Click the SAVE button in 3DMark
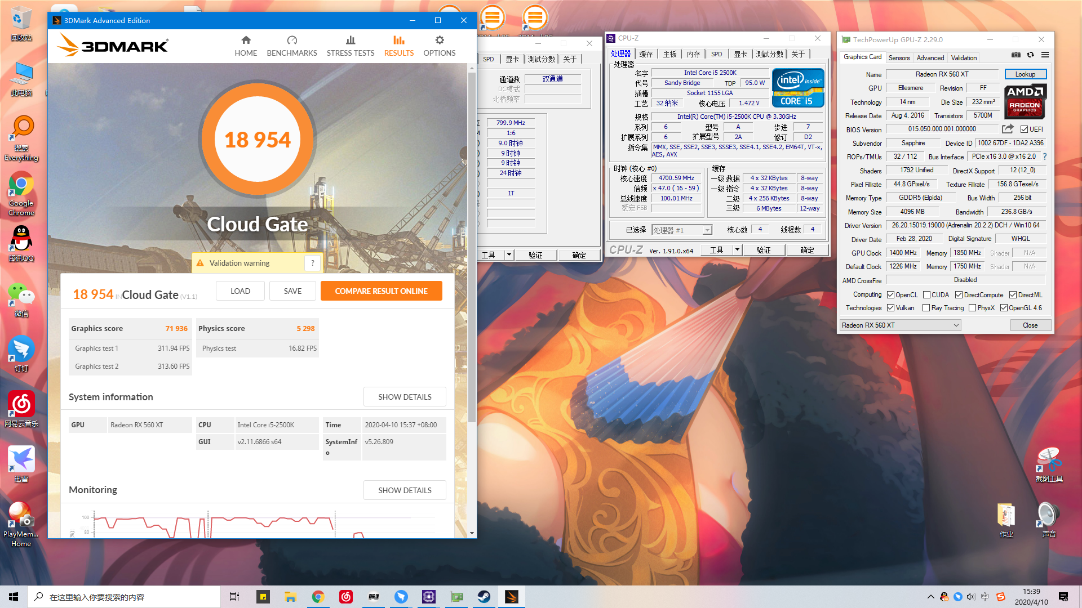 (x=292, y=291)
